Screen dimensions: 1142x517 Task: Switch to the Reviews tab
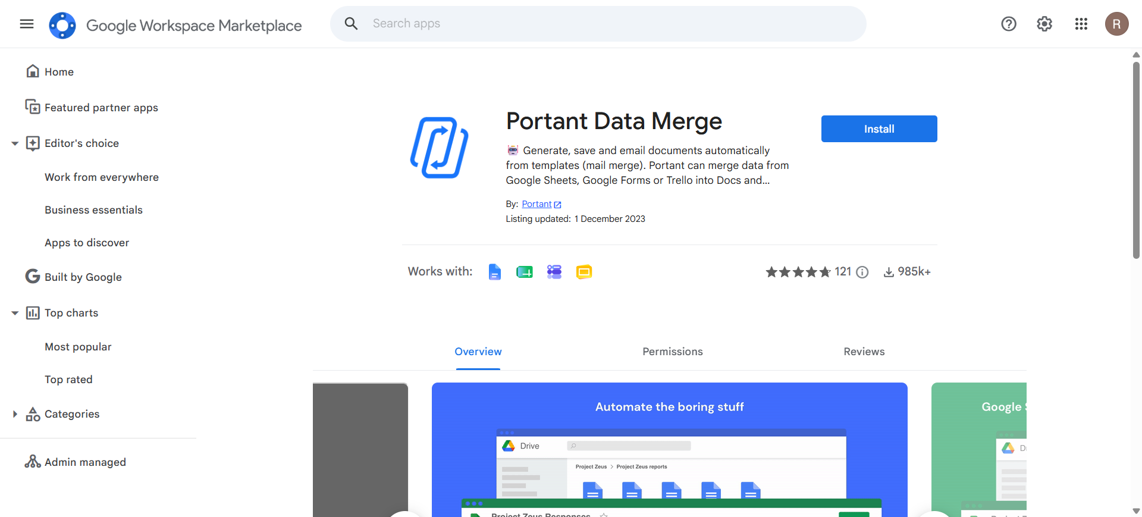(x=864, y=352)
